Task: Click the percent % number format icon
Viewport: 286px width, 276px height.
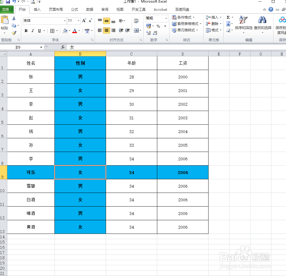Action: [x=158, y=26]
